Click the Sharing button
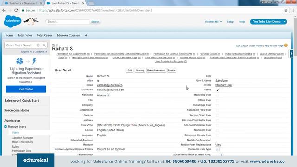 pos(140,70)
